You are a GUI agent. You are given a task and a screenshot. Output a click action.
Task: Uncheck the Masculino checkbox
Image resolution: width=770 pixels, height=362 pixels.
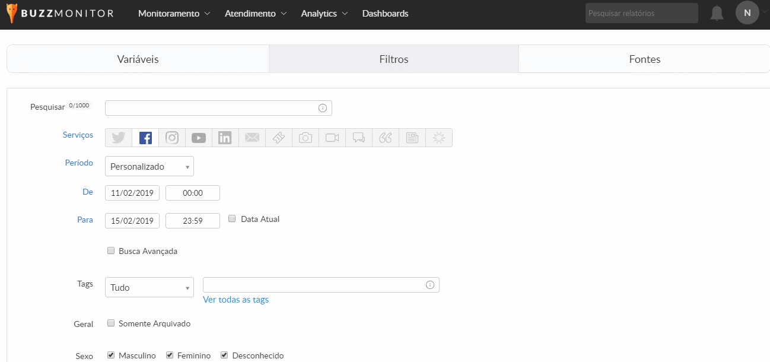[111, 355]
